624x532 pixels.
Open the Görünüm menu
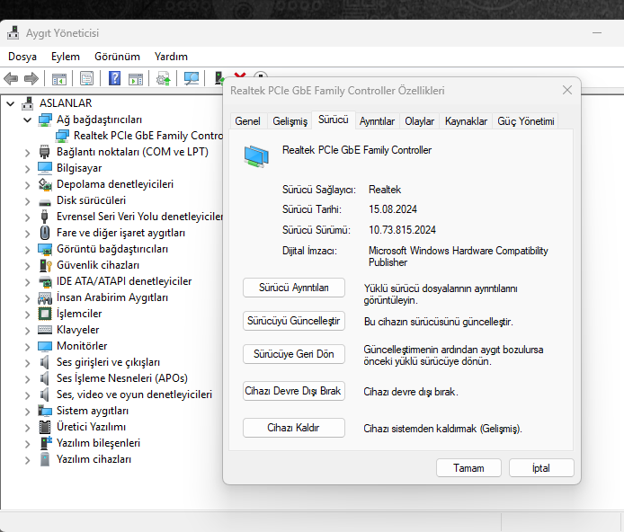[117, 57]
